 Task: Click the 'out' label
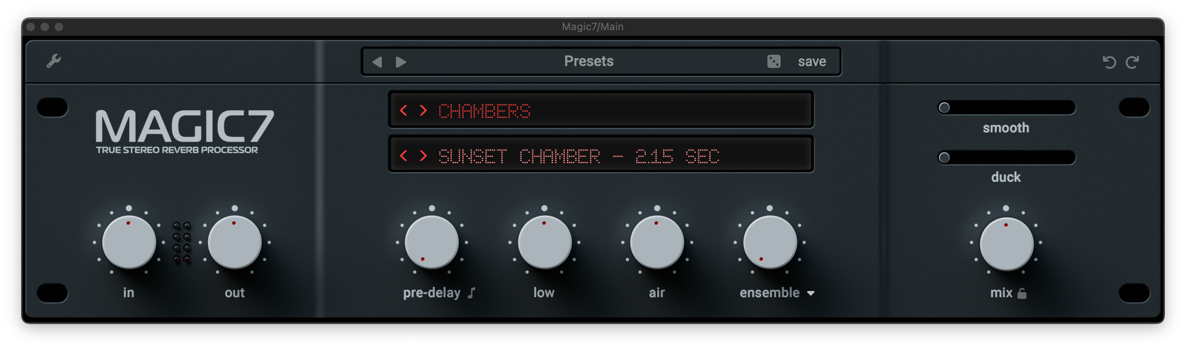click(x=235, y=293)
